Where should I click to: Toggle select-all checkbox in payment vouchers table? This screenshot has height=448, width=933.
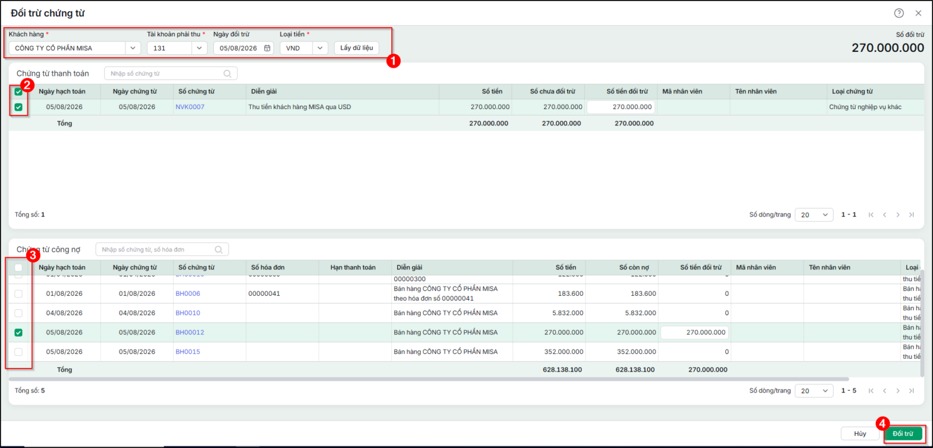[19, 92]
